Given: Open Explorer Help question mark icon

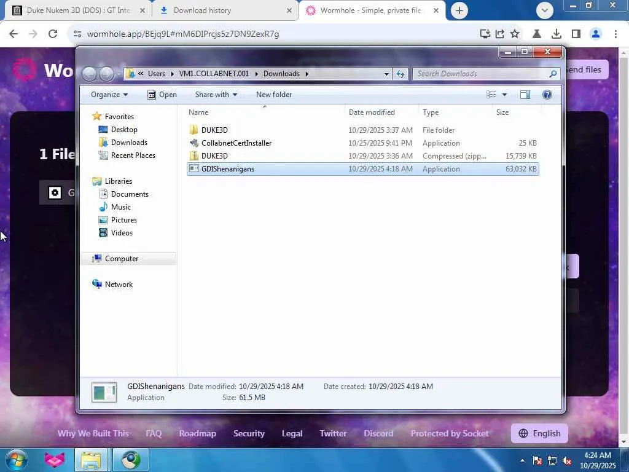Looking at the screenshot, I should [547, 95].
